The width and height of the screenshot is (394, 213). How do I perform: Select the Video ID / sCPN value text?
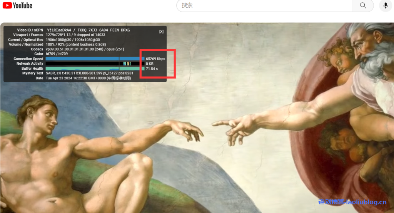88,30
